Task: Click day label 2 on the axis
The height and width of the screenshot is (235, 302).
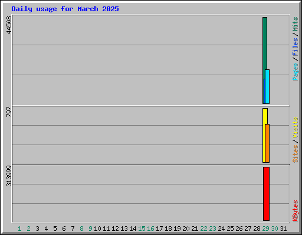Action: [28, 229]
